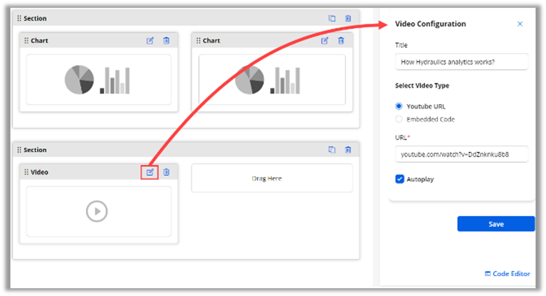Screen dimensions: 546x296
Task: Click the Video play preview thumbnail
Action: tap(97, 211)
